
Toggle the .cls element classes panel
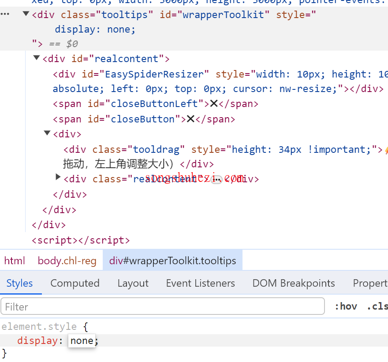tap(377, 307)
